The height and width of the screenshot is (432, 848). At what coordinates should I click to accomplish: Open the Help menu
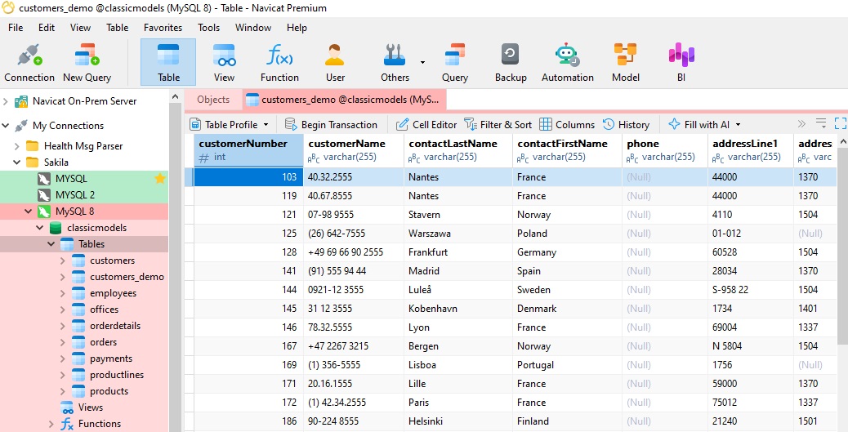click(x=297, y=28)
